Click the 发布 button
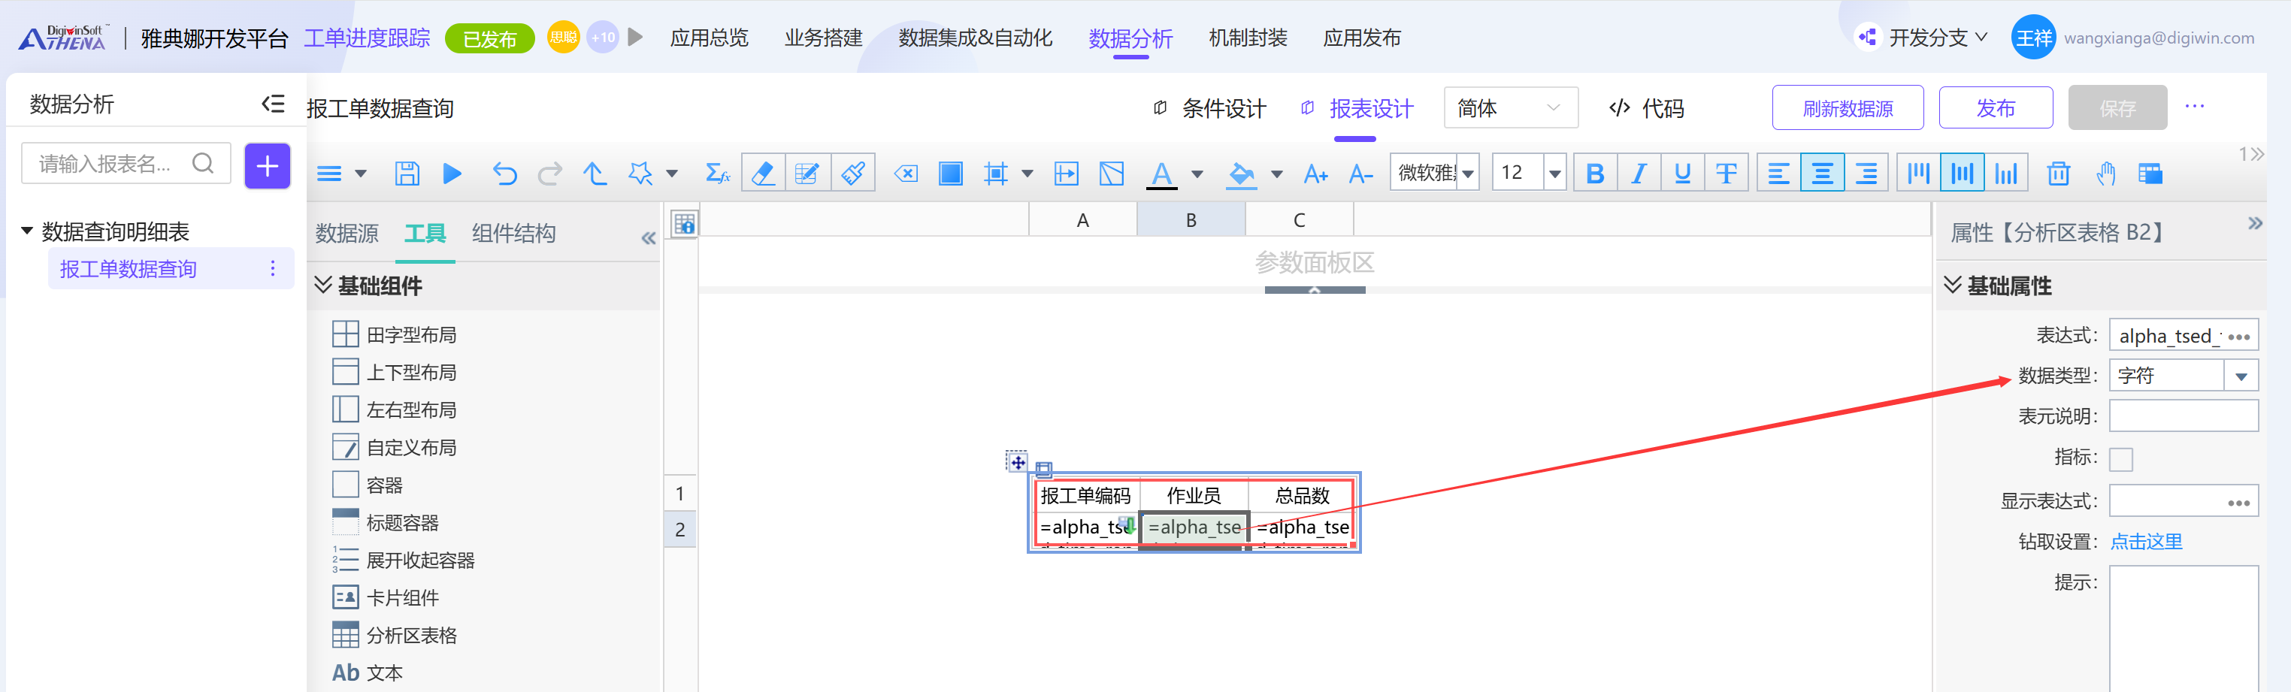 (1995, 107)
